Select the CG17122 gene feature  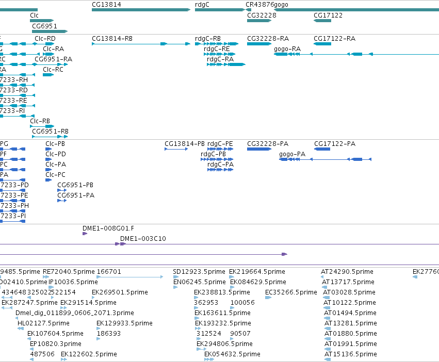[322, 21]
